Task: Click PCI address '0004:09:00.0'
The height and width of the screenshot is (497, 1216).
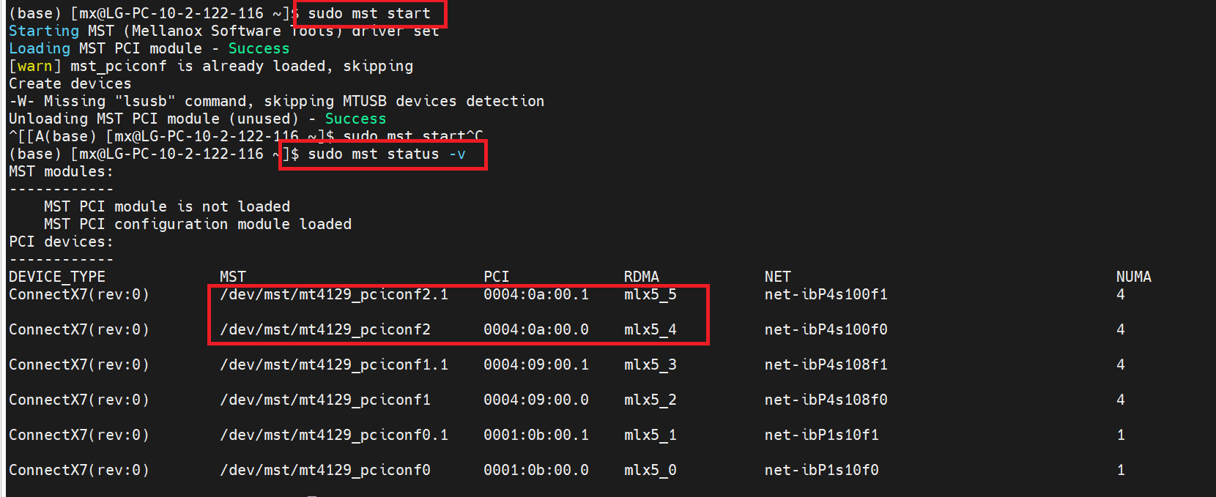Action: [536, 400]
